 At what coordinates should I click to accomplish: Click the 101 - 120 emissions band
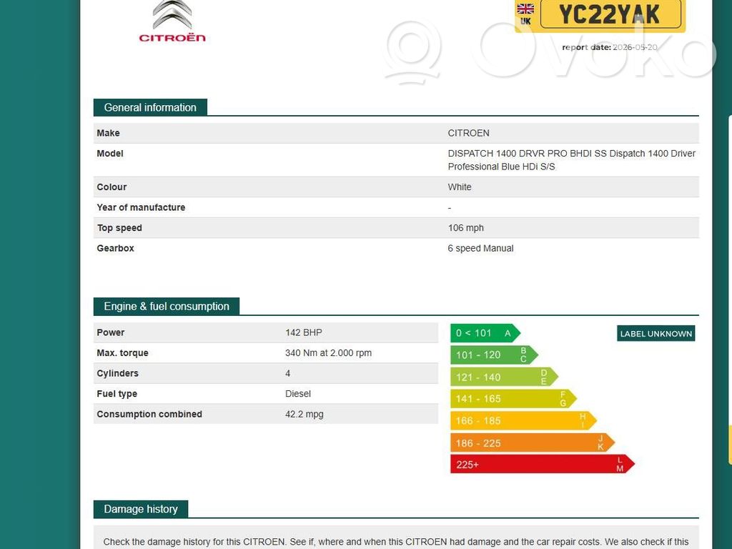tap(494, 355)
